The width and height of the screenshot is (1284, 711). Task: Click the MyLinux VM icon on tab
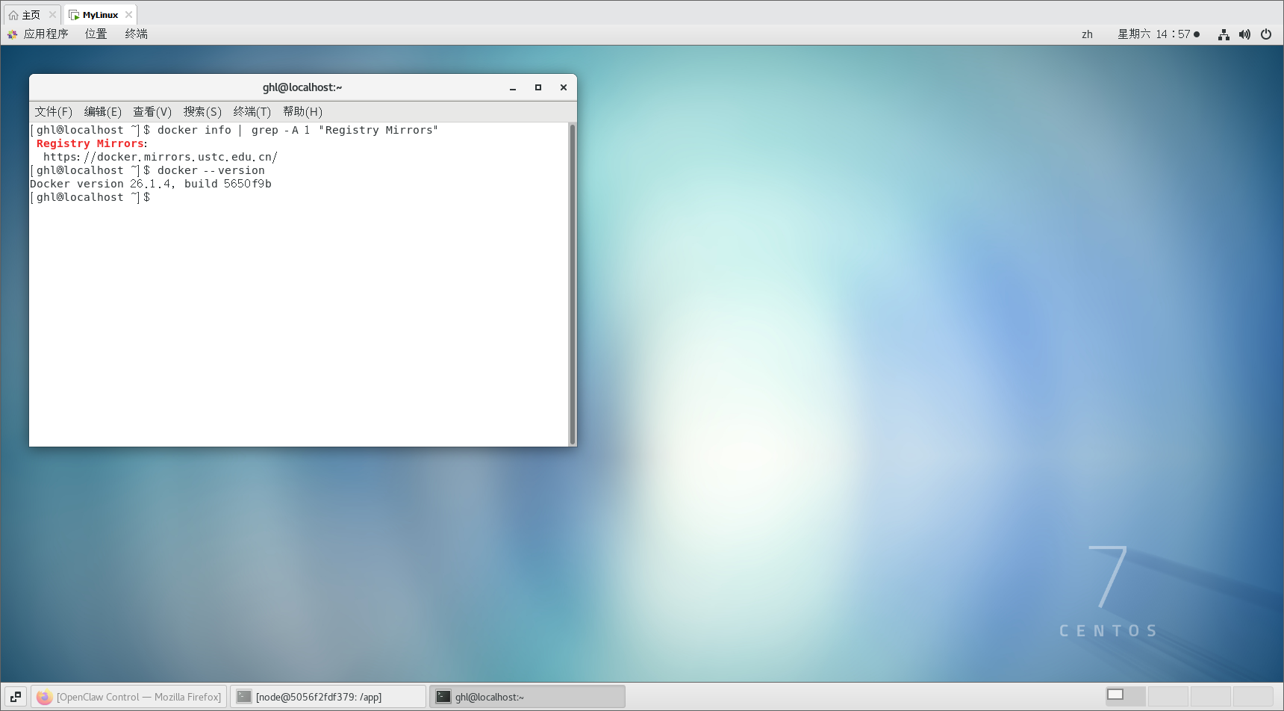[74, 15]
